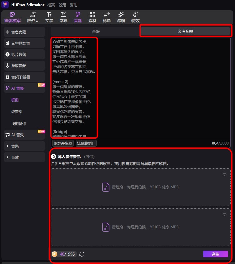235x264 pixels.
Task: Click the [Verse 2] lyrics line
Action: (x=60, y=82)
